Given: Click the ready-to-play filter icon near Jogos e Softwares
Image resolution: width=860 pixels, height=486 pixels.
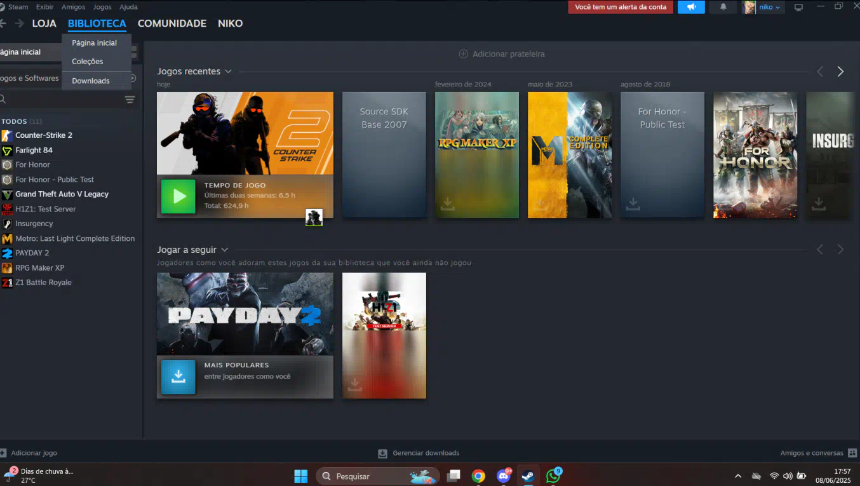Looking at the screenshot, I should (x=133, y=78).
